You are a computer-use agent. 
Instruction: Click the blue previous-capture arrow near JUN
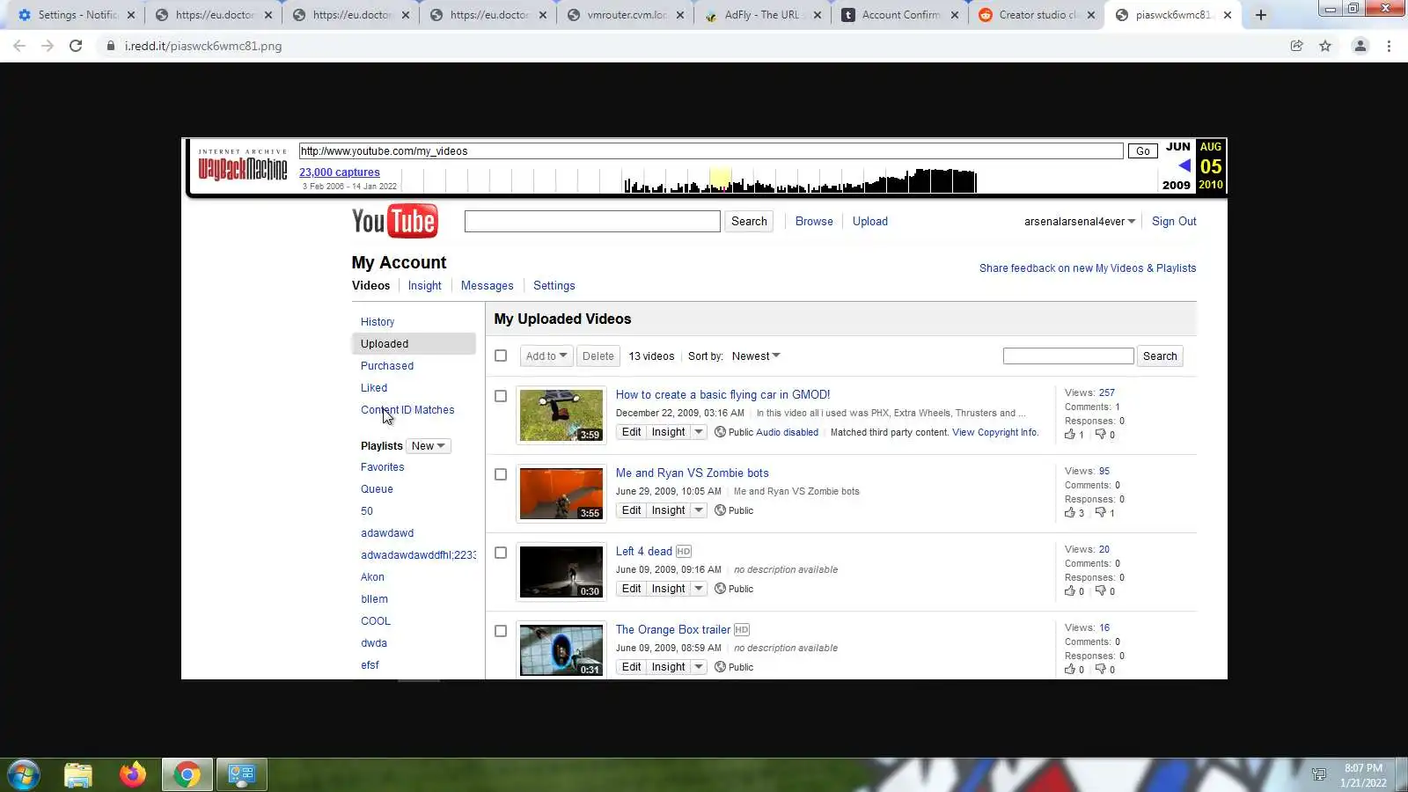[1184, 165]
